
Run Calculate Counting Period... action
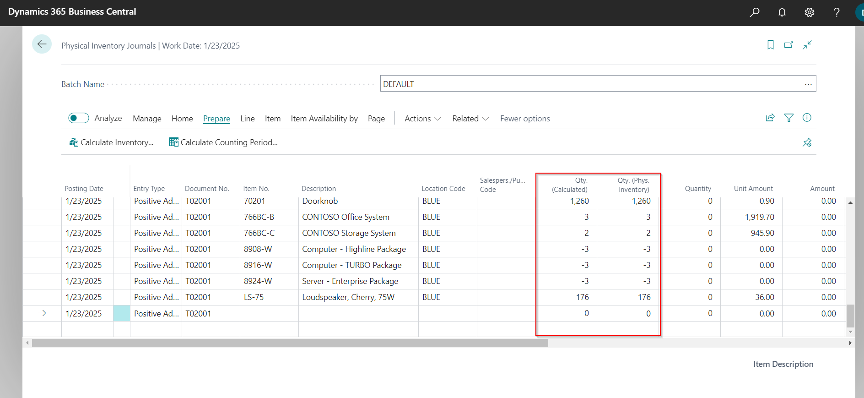(224, 142)
